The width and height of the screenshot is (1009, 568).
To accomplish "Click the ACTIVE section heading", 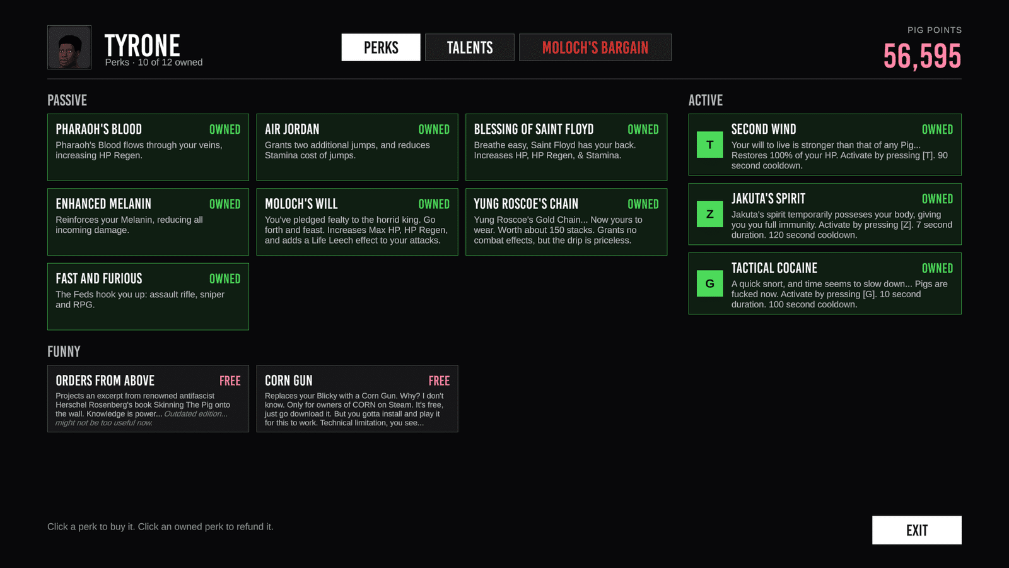I will [x=706, y=100].
